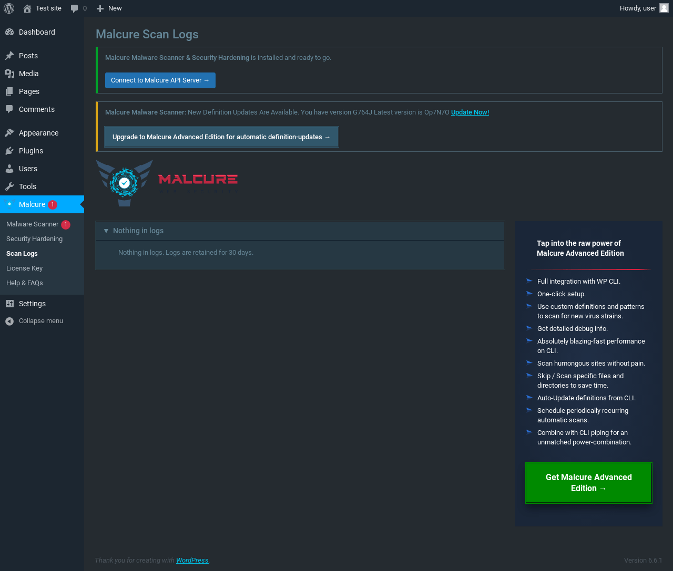
Task: Click the Collapse menu label
Action: [41, 321]
